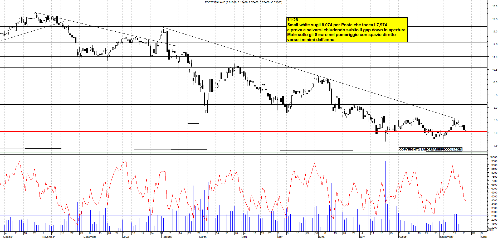Click the 10.5 price axis label

point(495,70)
